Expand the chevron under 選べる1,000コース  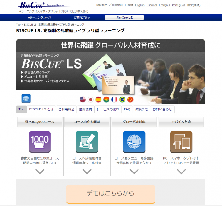[40, 172]
